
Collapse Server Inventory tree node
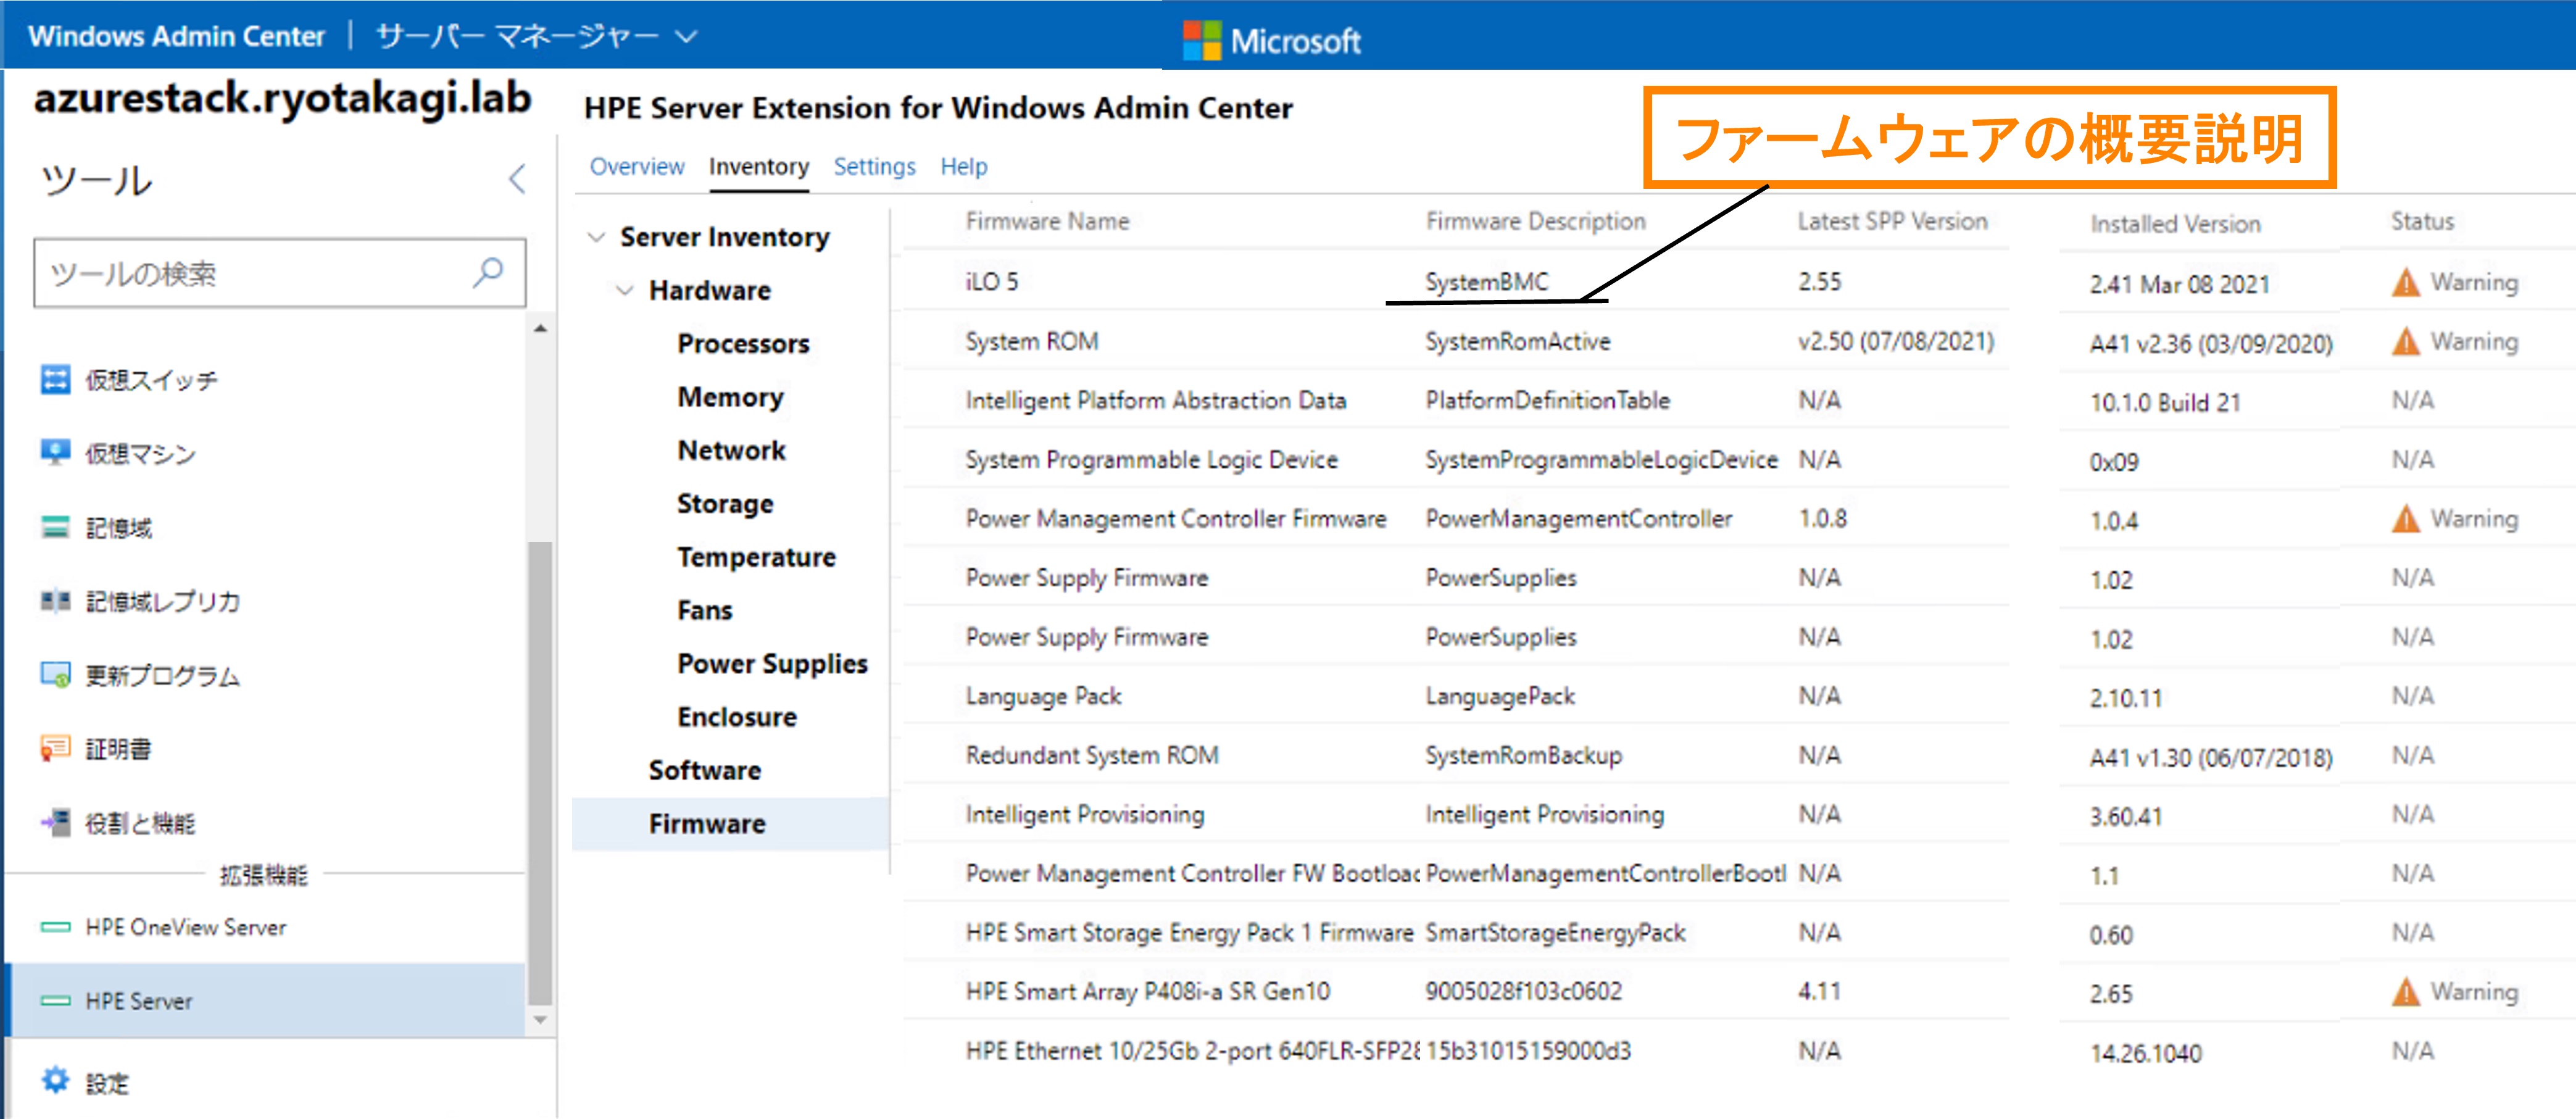coord(596,237)
